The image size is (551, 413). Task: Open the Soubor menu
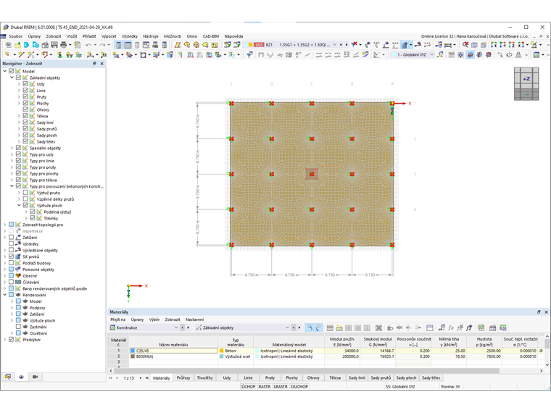pos(15,36)
